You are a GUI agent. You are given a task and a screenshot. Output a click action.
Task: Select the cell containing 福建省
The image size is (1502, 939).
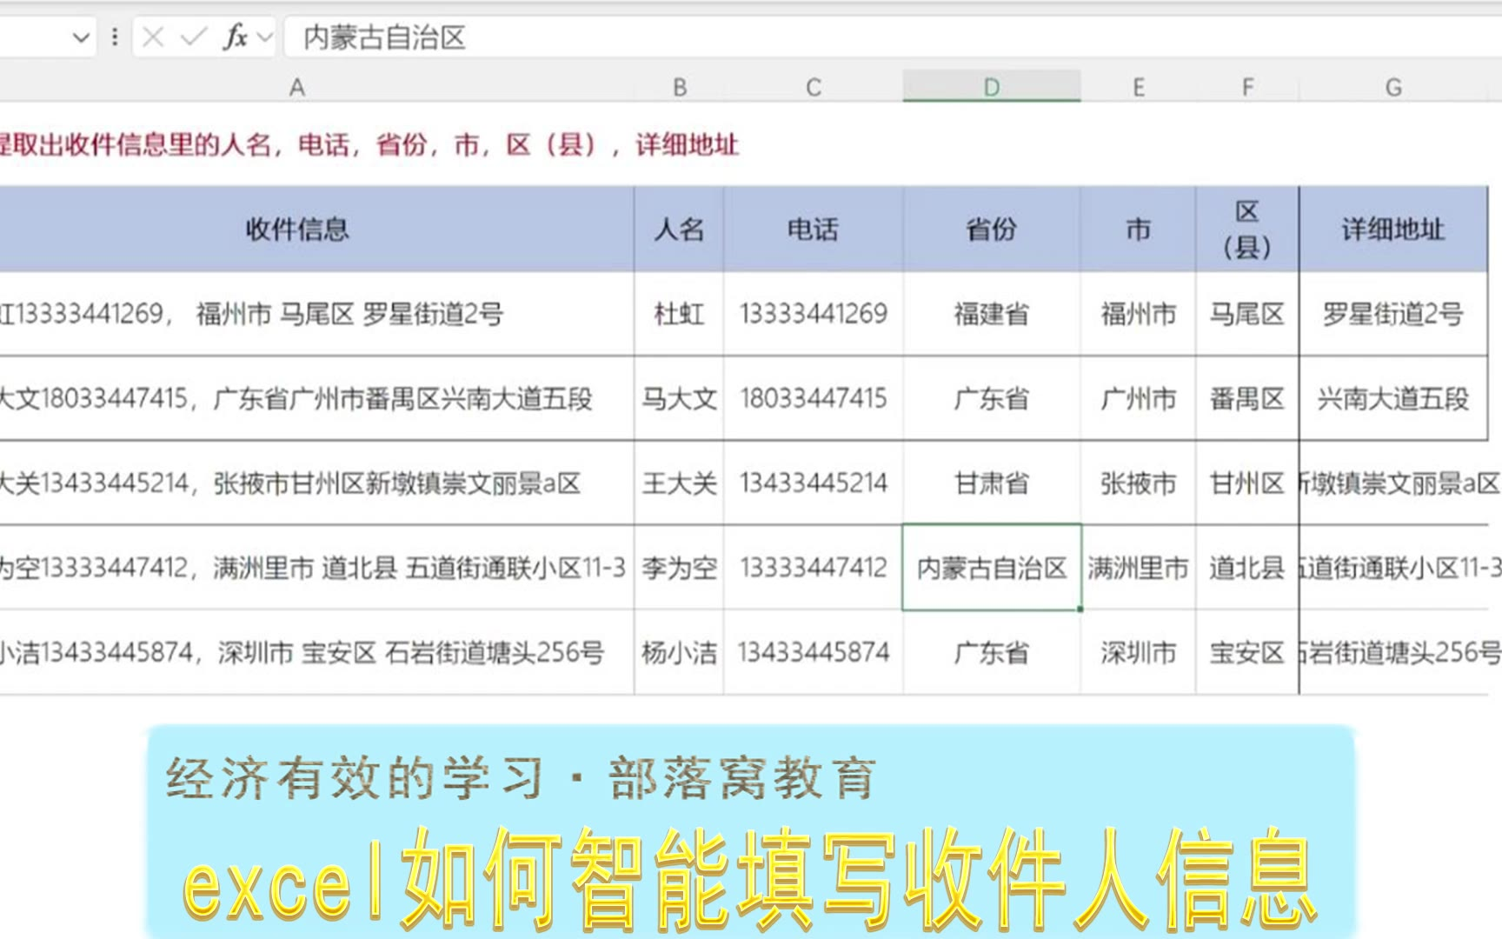point(992,314)
